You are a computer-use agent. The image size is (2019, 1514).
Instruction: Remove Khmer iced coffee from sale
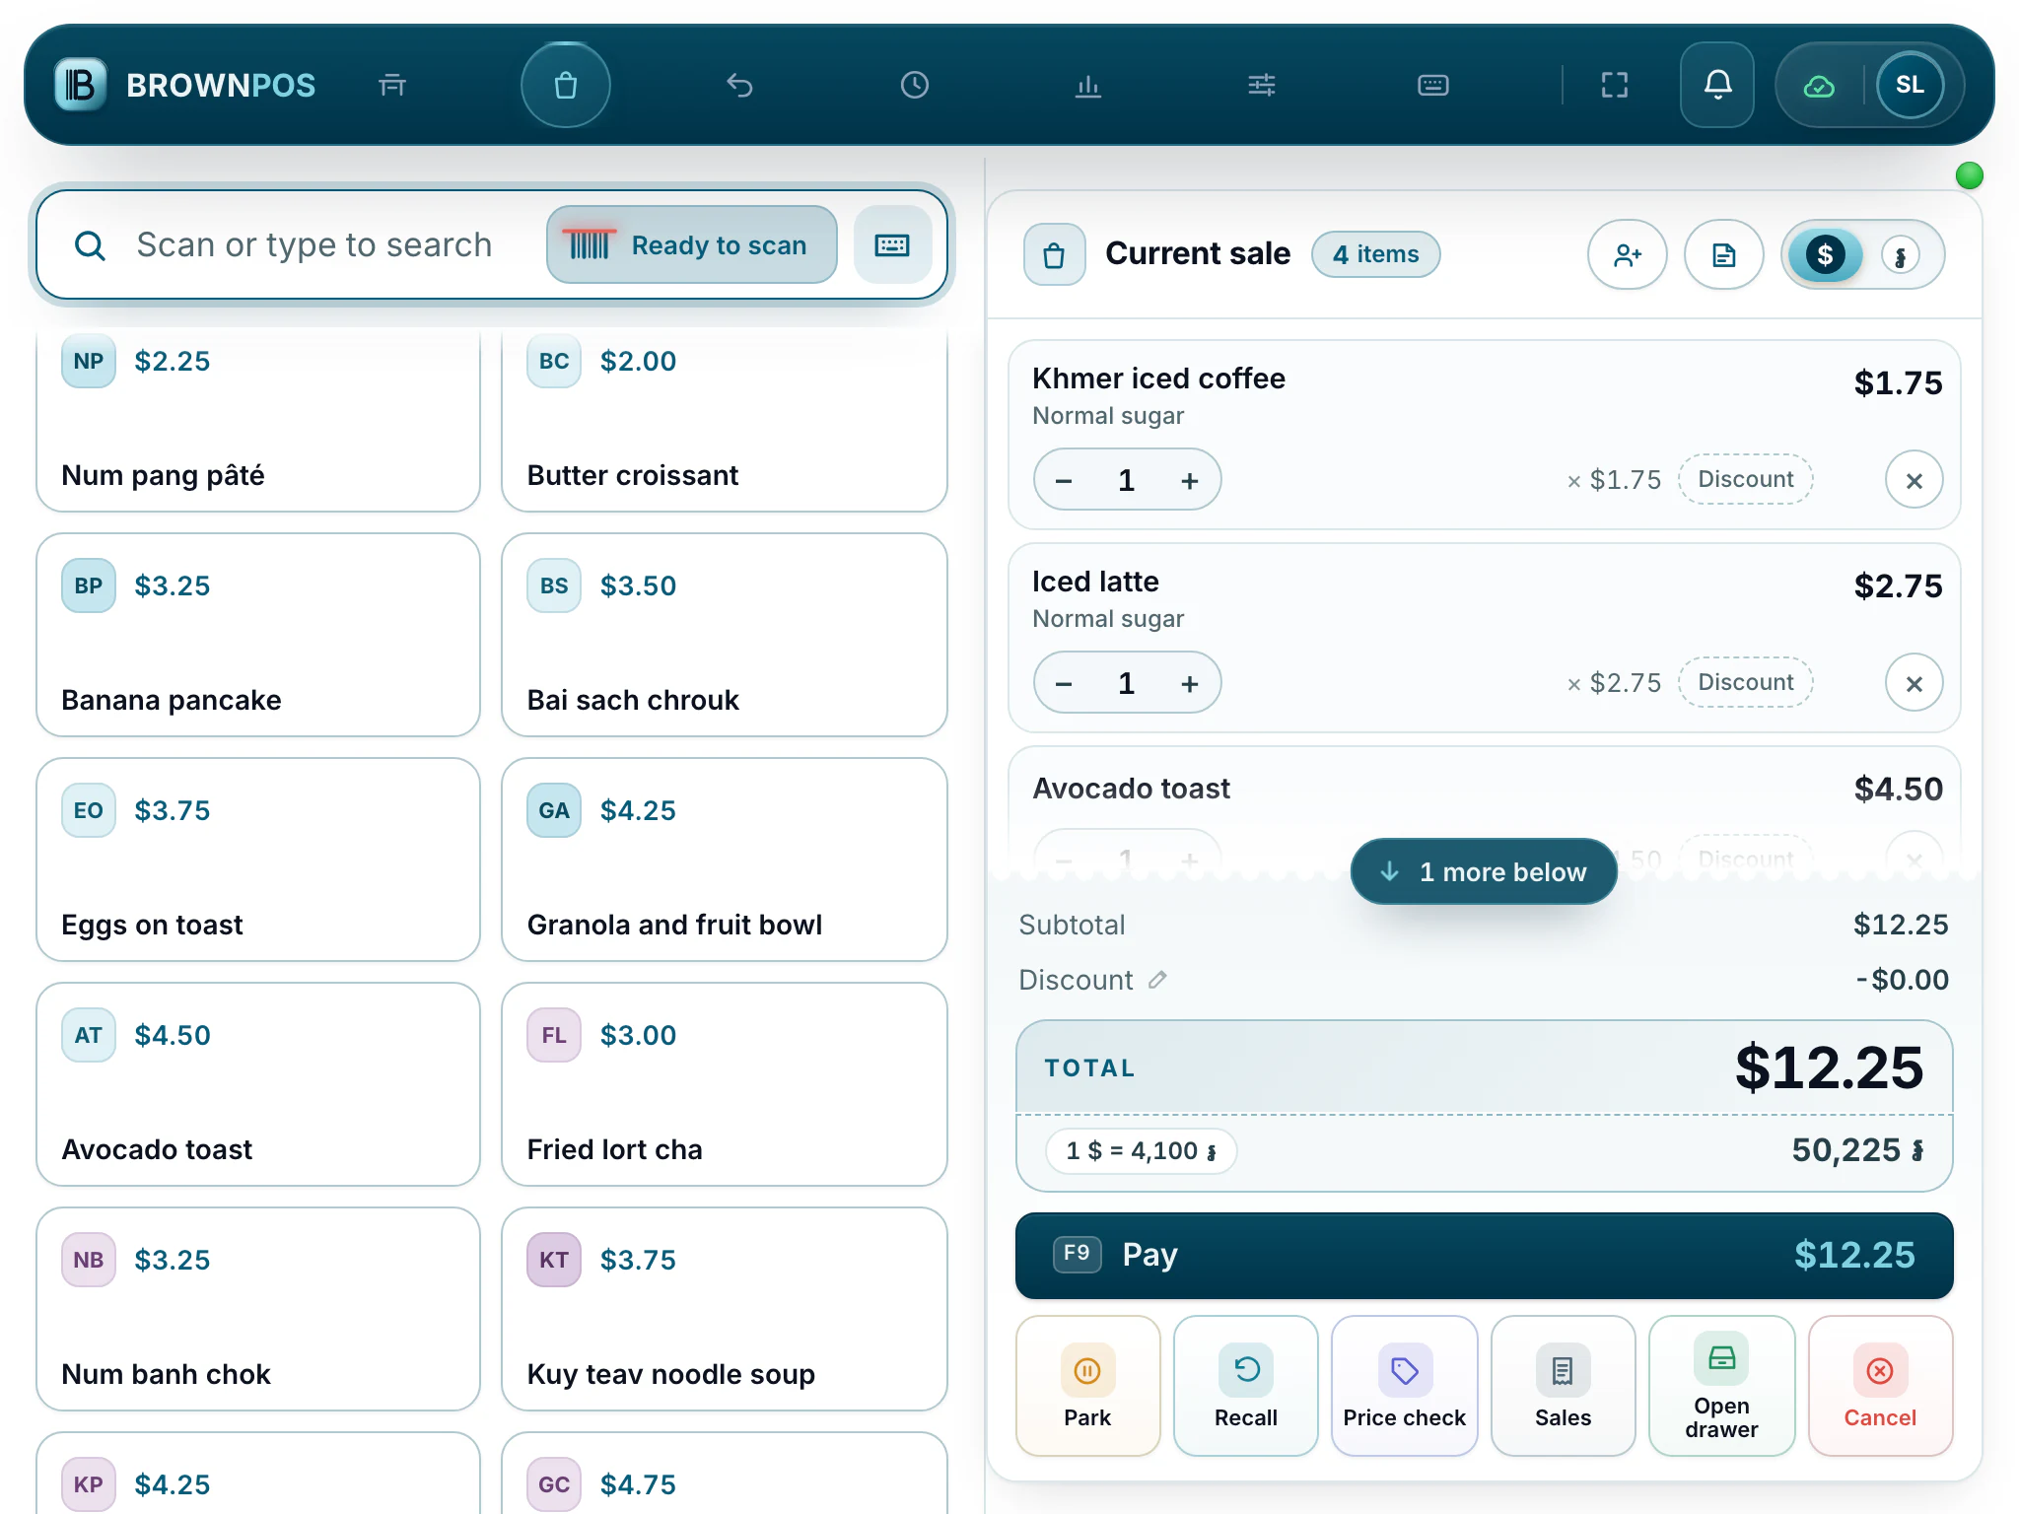tap(1914, 480)
